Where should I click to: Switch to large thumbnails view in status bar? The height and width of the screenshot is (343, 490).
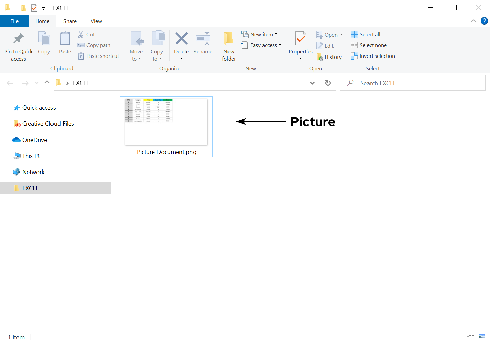[x=481, y=336]
